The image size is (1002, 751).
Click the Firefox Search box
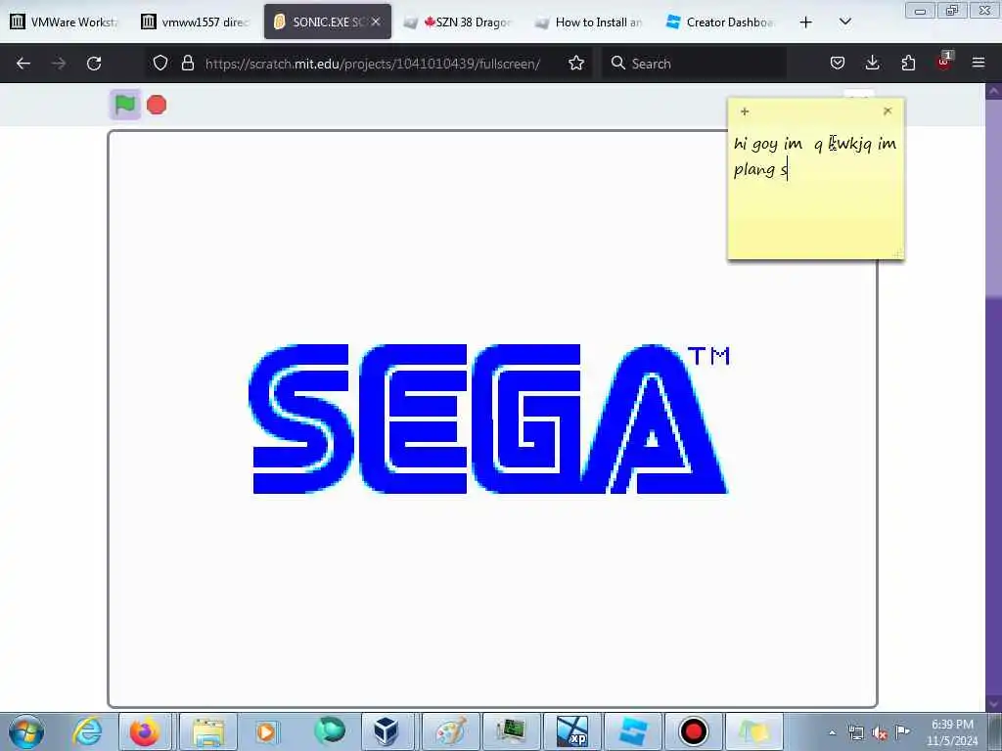(x=694, y=64)
